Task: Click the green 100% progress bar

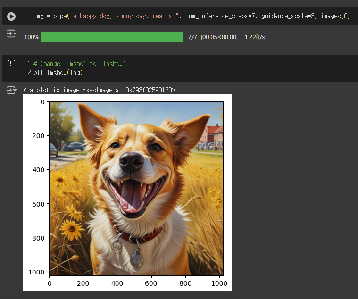Action: pos(112,37)
